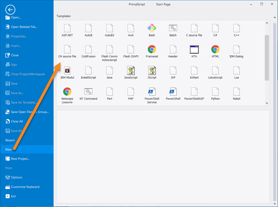Choose the Bash template icon
This screenshot has height=207, width=278.
point(152,28)
